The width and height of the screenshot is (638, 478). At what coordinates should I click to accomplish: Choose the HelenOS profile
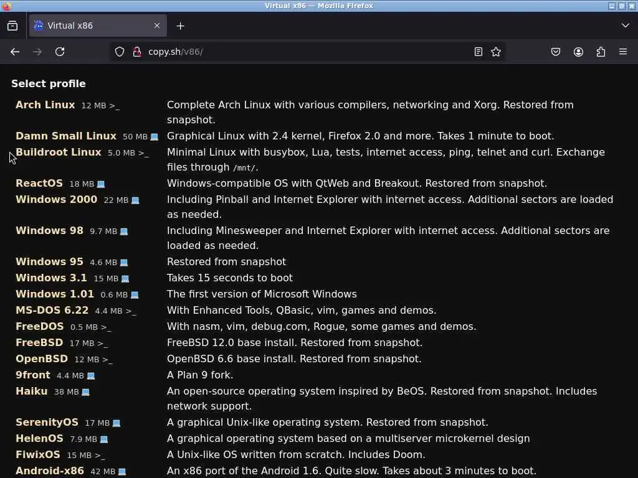pos(39,439)
